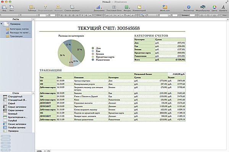
Task: Open the 100% zoom dropdown
Action: pos(41,151)
